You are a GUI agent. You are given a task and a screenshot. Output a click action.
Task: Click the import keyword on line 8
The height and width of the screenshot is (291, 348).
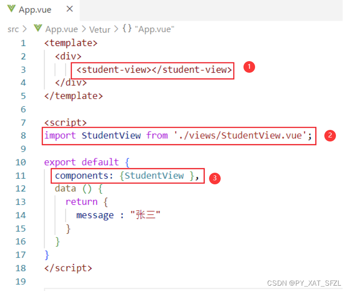click(x=60, y=136)
